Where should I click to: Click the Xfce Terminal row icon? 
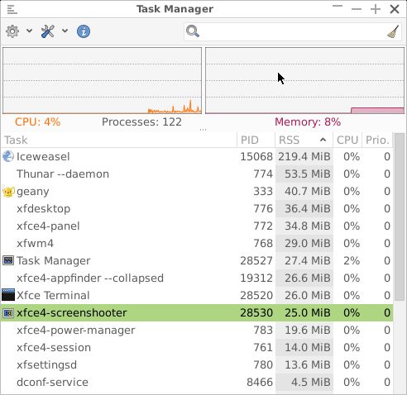point(8,295)
